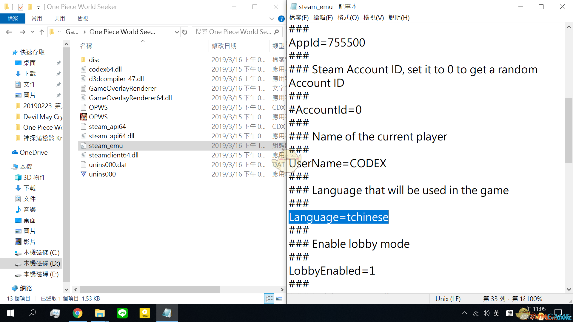
Task: Select the disc folder
Action: point(95,60)
